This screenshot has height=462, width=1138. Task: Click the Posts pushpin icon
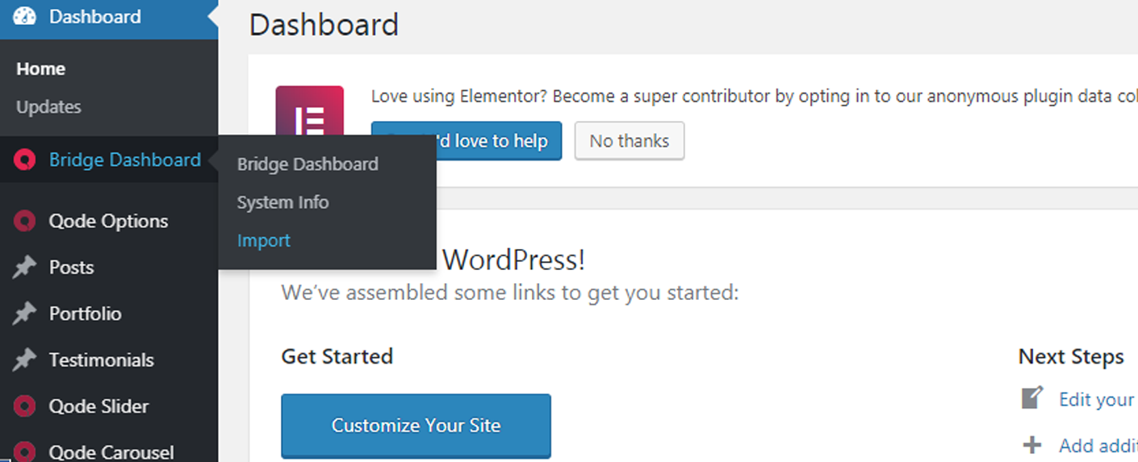point(25,268)
